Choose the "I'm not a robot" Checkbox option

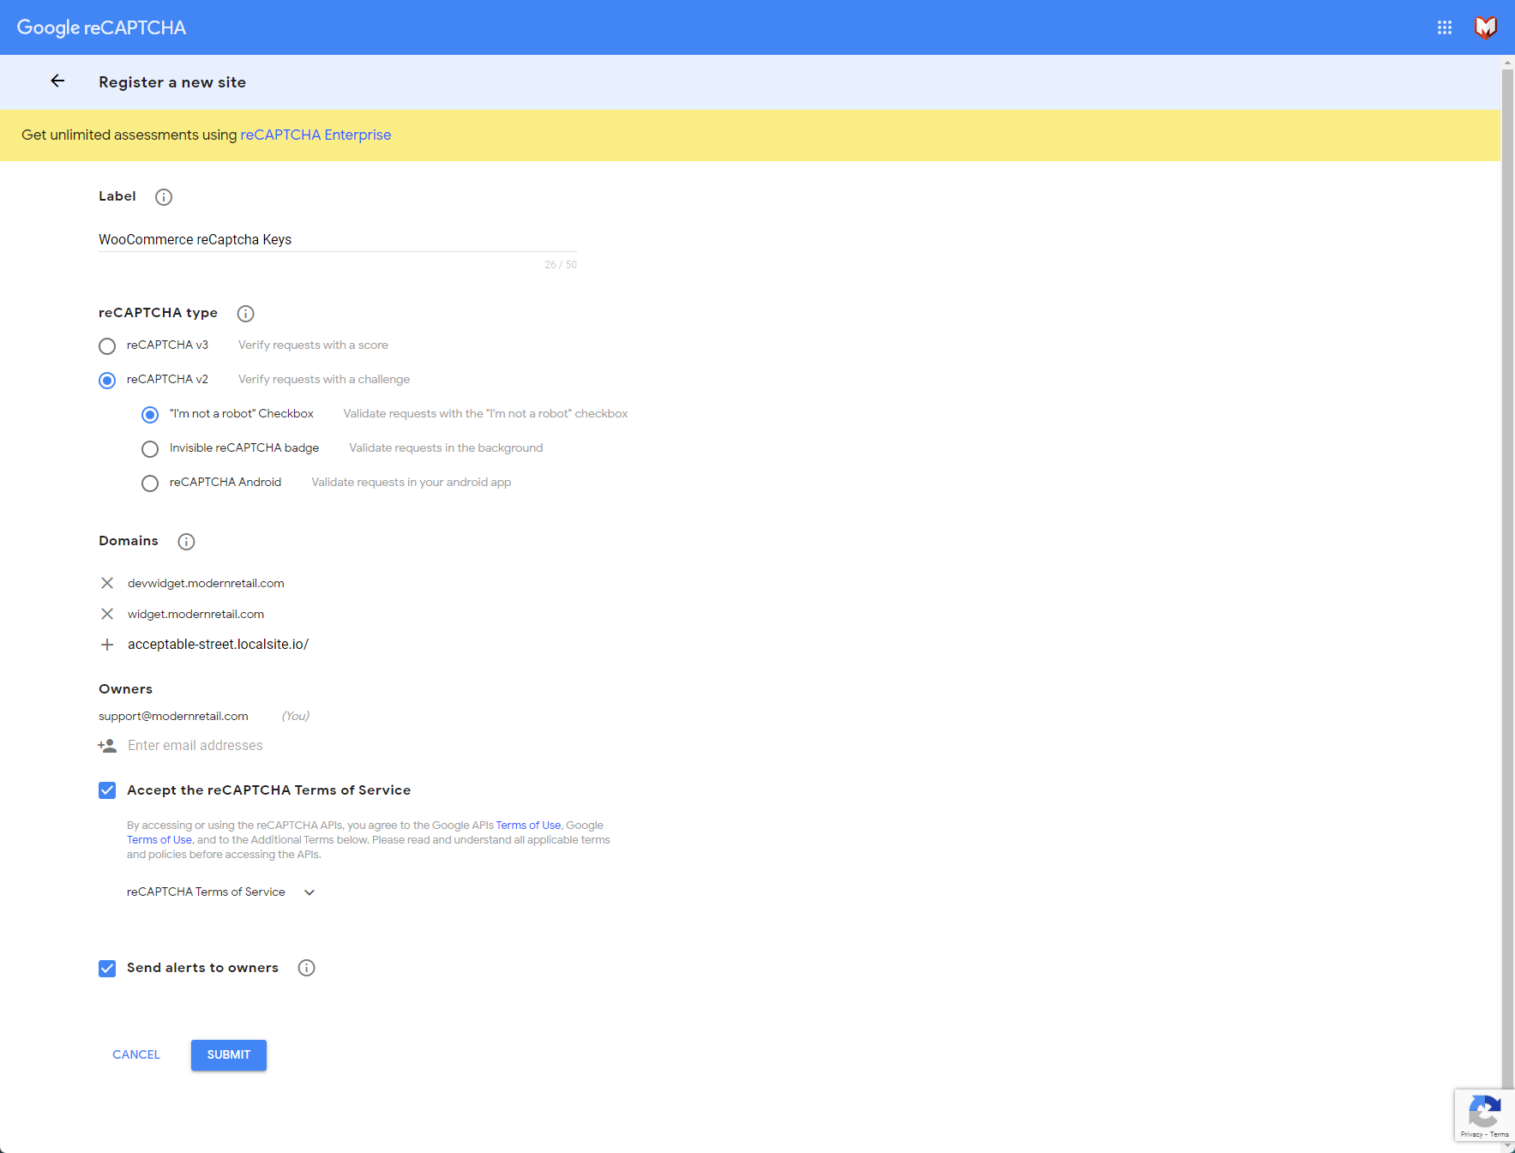pos(150,415)
